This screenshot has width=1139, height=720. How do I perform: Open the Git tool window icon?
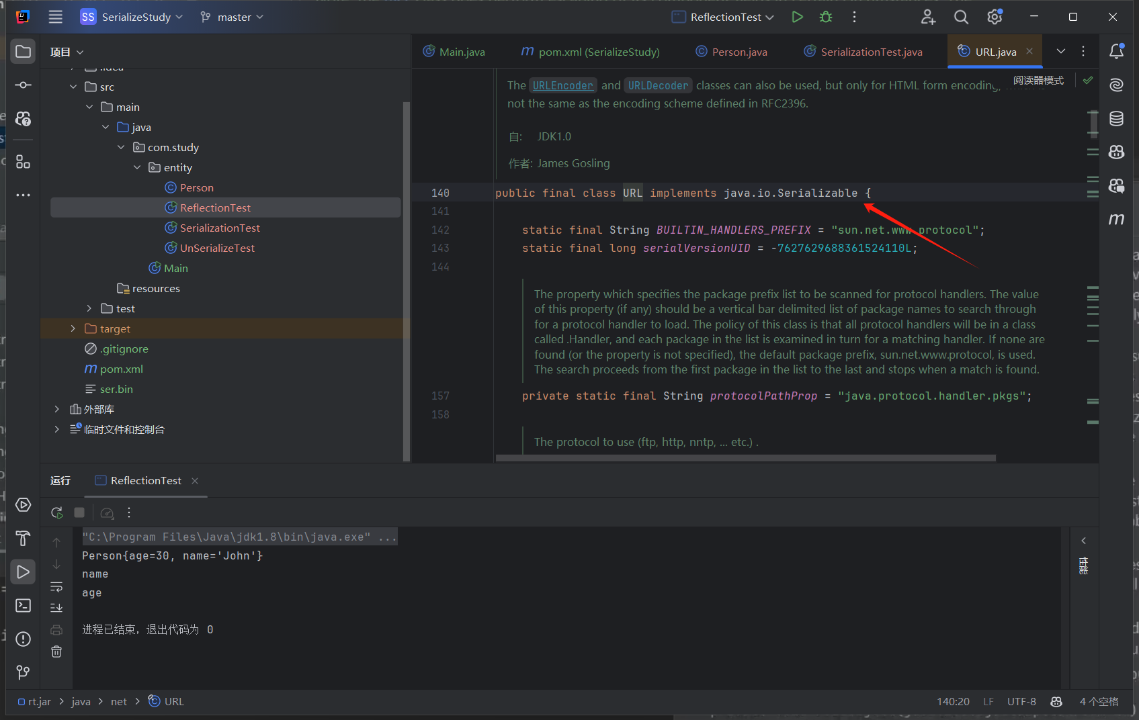coord(23,672)
